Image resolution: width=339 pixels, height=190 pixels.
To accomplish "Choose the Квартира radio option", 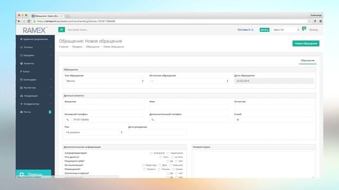I will click(x=144, y=165).
